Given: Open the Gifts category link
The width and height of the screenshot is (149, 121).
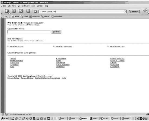Looking at the screenshot, I should (x=12, y=66).
